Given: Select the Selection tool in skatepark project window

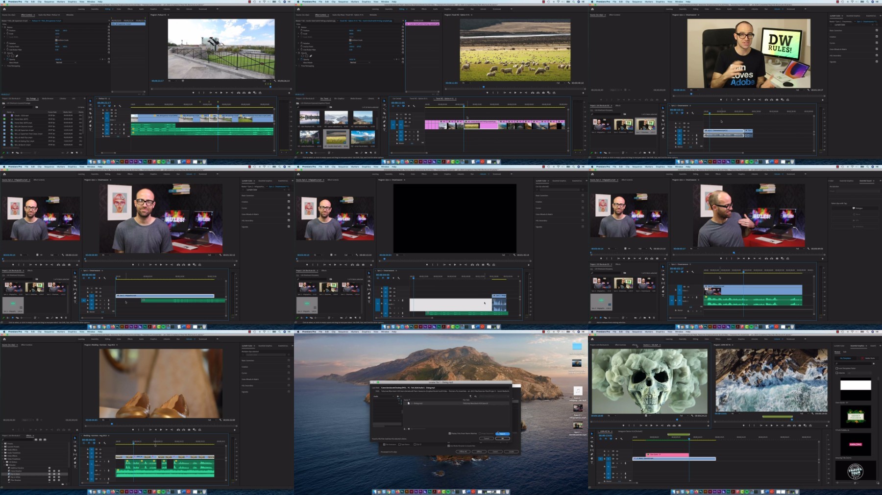Looking at the screenshot, I should [x=90, y=101].
